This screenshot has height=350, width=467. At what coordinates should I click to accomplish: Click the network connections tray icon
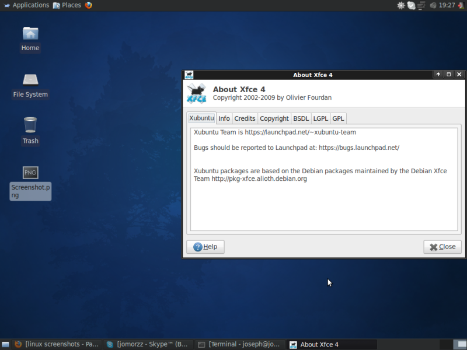point(421,5)
